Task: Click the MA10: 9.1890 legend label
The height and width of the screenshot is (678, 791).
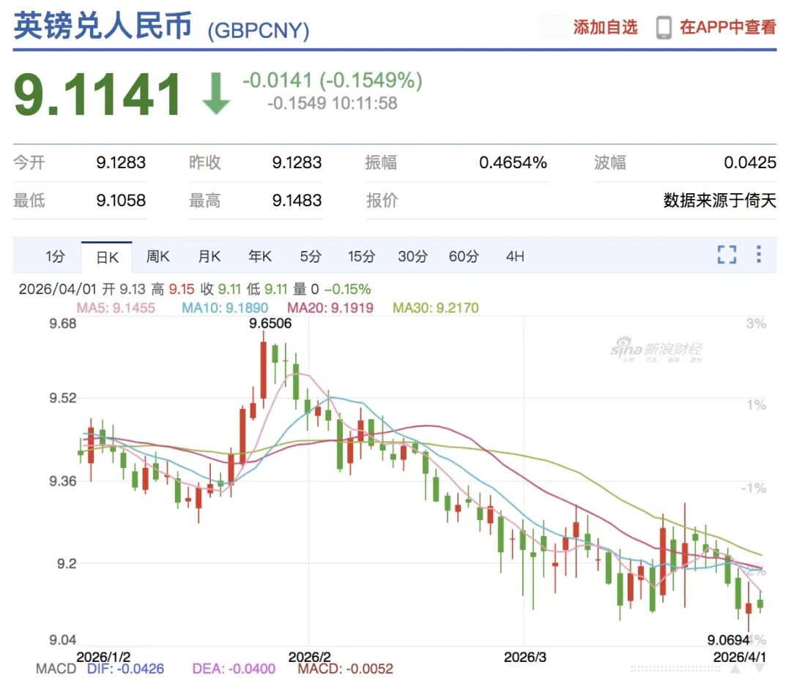Action: 225,308
